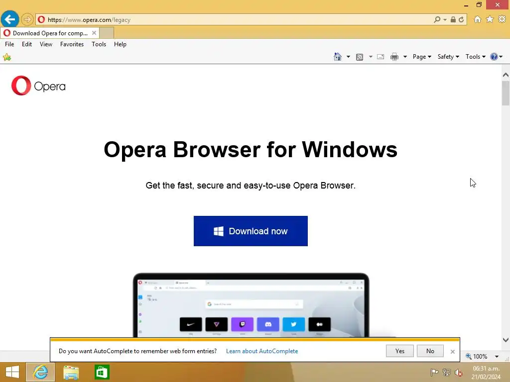The image size is (510, 382).
Task: Click the taskbar clock and date
Action: point(486,373)
